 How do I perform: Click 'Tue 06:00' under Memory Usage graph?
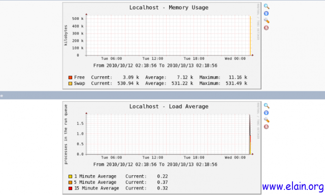112,58
